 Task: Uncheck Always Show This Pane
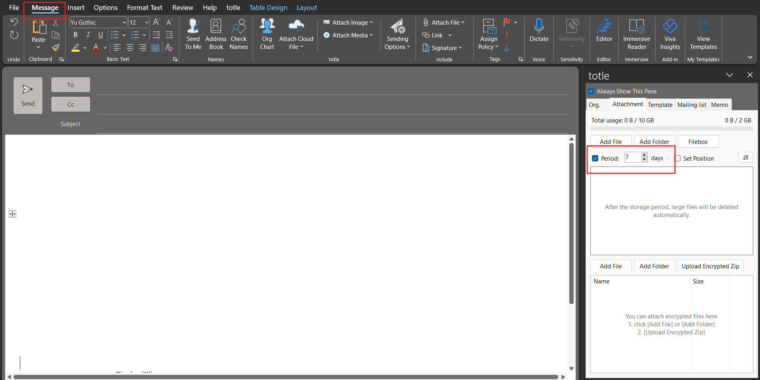point(591,91)
